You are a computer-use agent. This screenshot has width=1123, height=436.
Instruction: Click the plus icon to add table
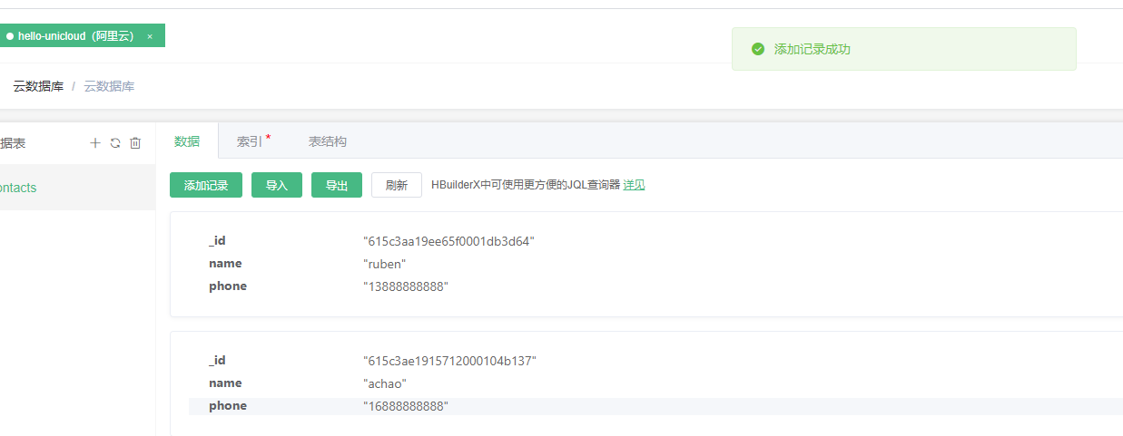95,143
